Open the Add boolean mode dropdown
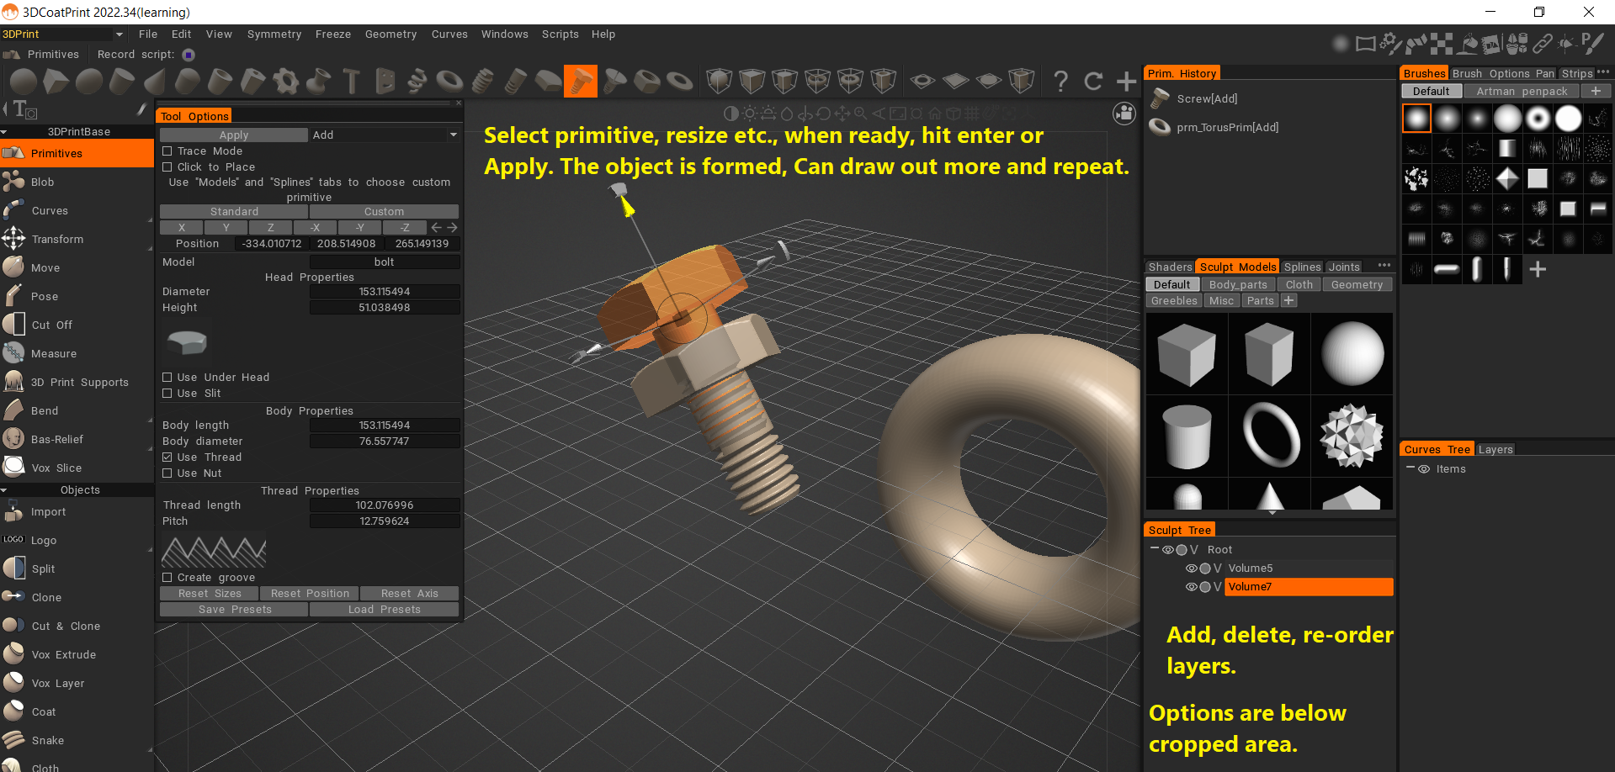 point(385,135)
